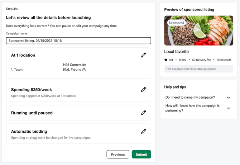Screen dimensions: 240x165
Task: Click the "Automatic bidding" heading
Action: pos(29,131)
